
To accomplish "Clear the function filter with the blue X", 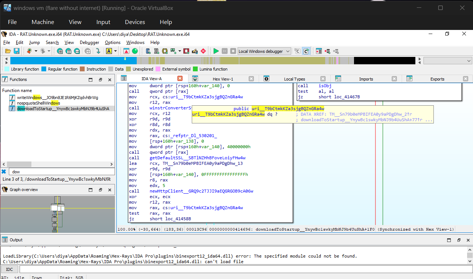I will (4, 171).
